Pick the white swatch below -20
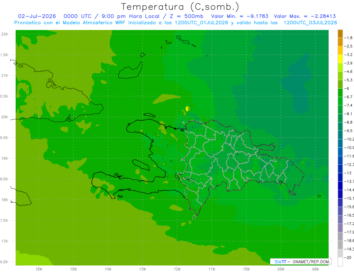The height and width of the screenshot is (273, 354). pos(340,262)
